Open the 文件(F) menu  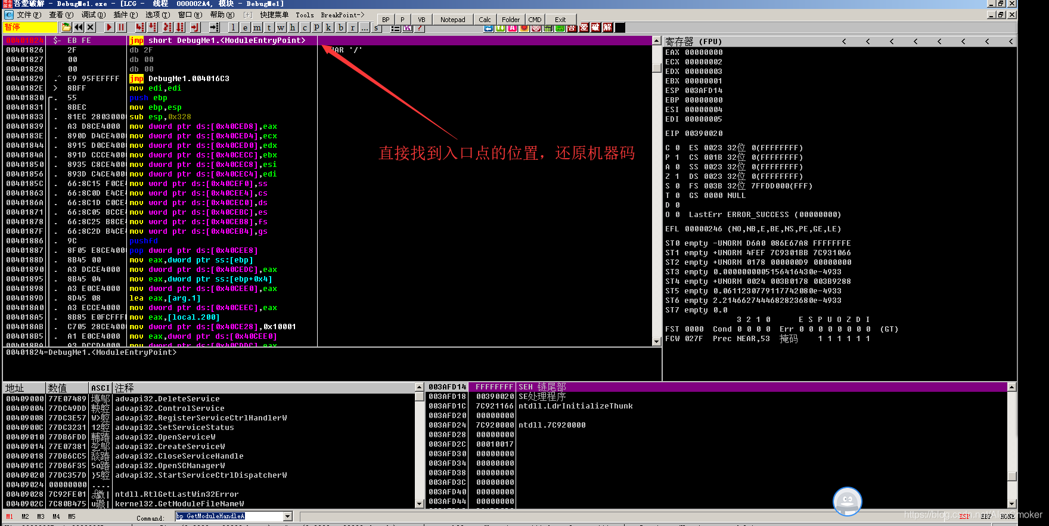(29, 15)
